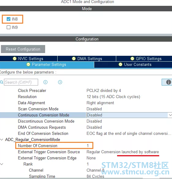The image size is (172, 179).
Task: Go to previous search result arrow
Action: [45, 82]
